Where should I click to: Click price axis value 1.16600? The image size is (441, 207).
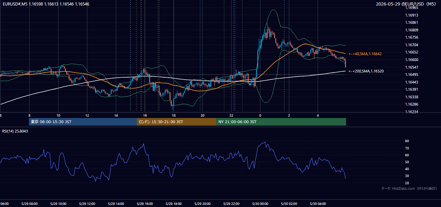pyautogui.click(x=412, y=60)
